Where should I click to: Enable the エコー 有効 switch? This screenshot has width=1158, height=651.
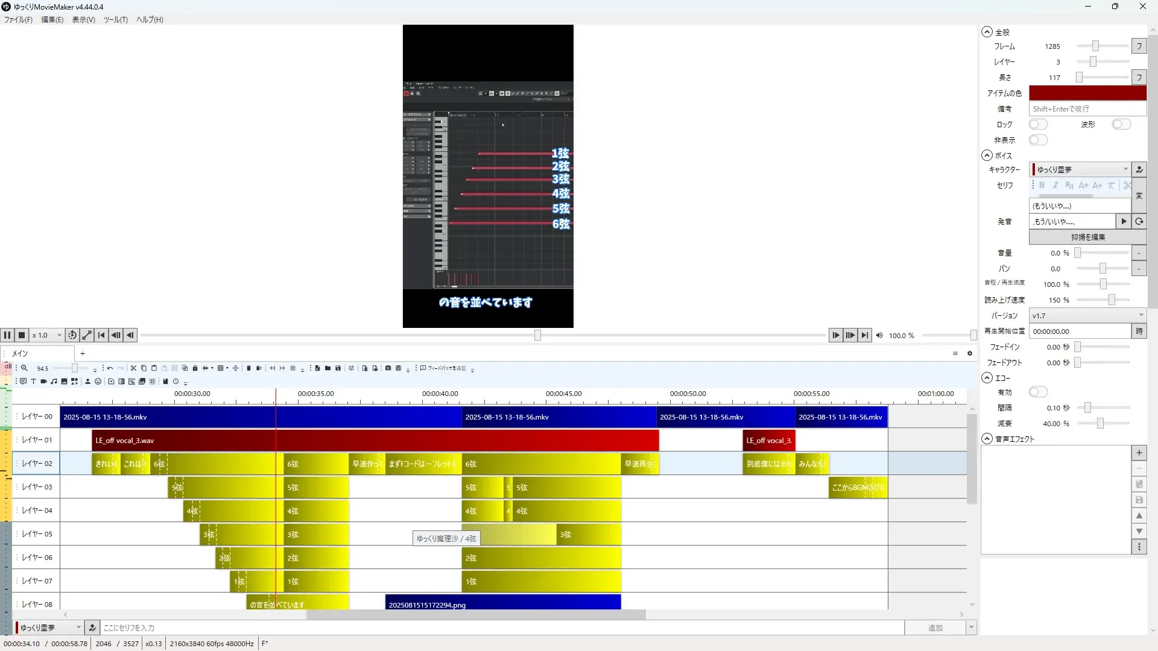(1038, 392)
